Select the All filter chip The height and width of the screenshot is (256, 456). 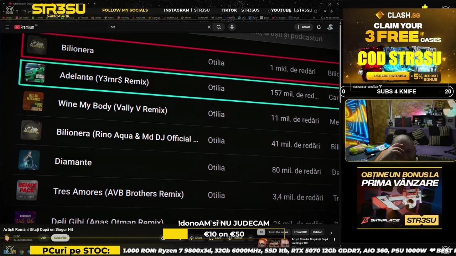[x=261, y=232]
